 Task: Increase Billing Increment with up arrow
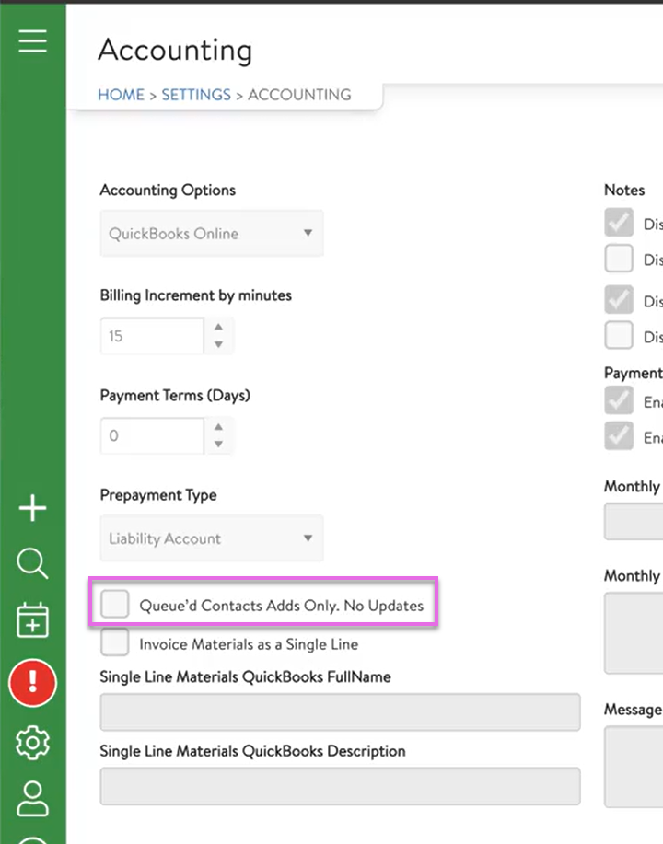tap(218, 327)
